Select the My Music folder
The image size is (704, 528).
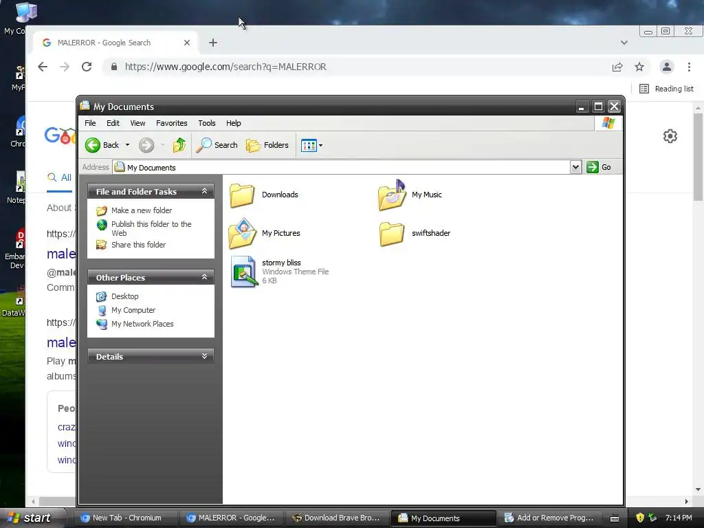pyautogui.click(x=411, y=195)
